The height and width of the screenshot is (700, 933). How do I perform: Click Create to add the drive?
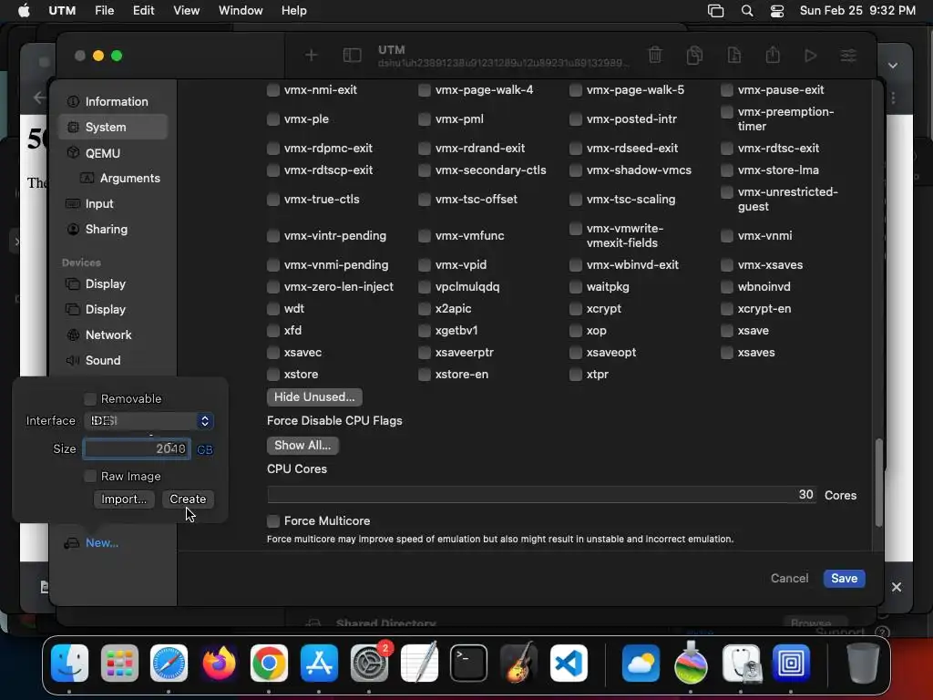click(x=188, y=499)
